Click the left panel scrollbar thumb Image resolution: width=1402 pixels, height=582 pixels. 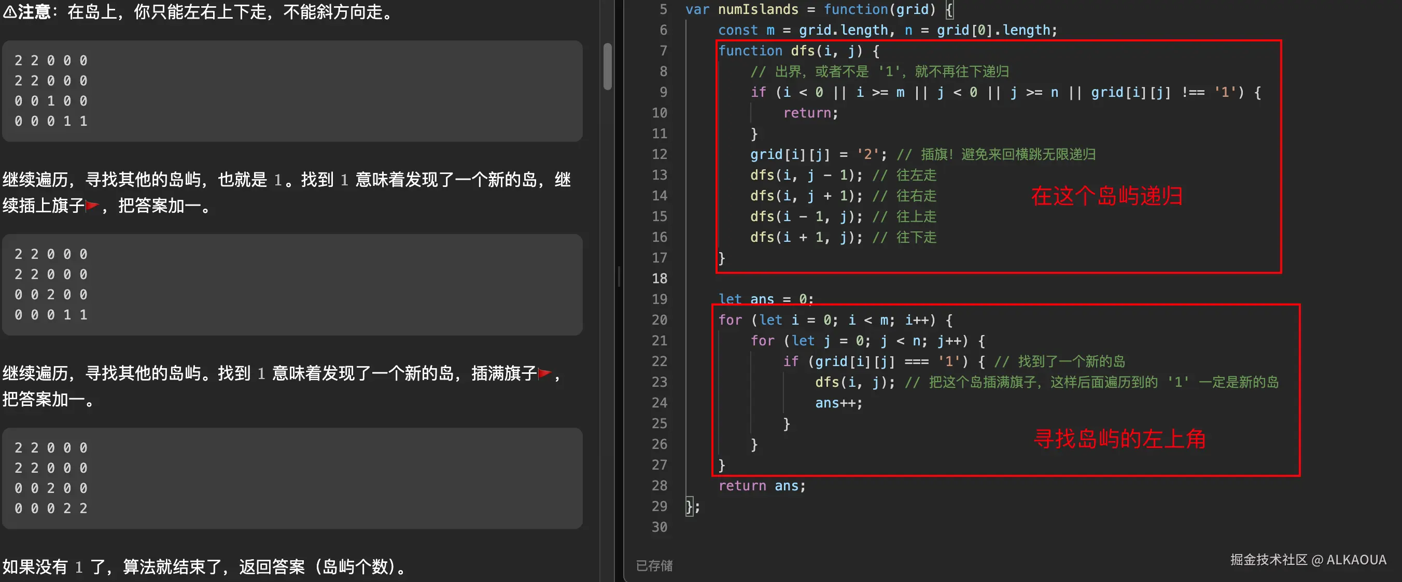pyautogui.click(x=607, y=66)
